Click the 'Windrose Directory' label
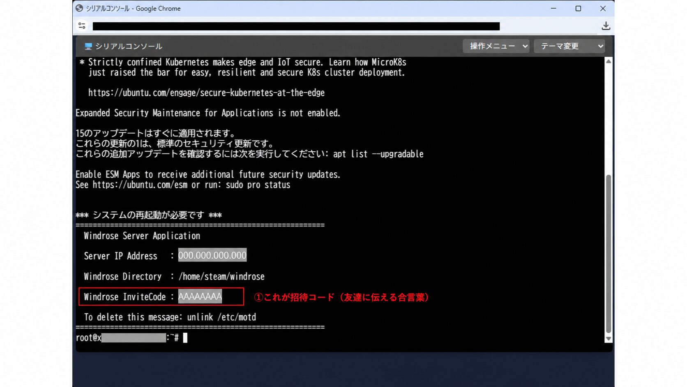The image size is (687, 387). (x=122, y=276)
